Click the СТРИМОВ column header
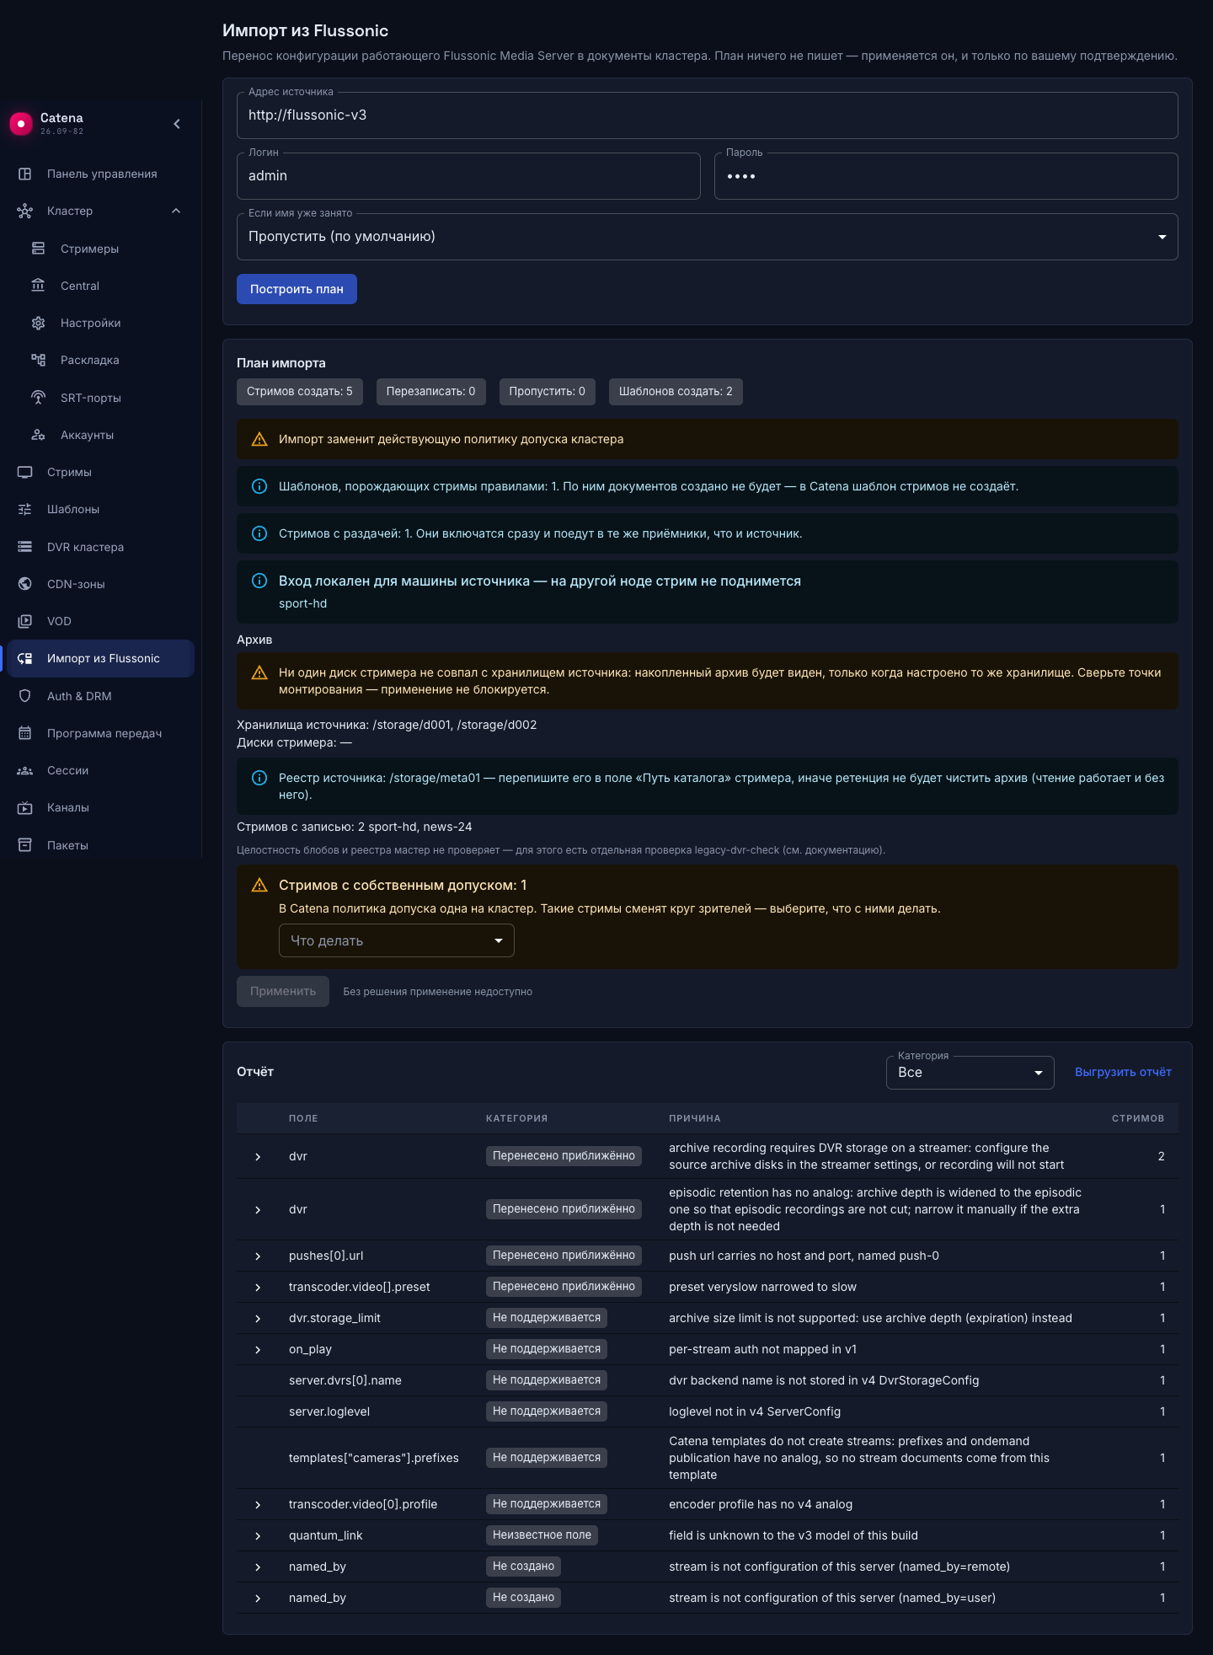 pos(1138,1118)
